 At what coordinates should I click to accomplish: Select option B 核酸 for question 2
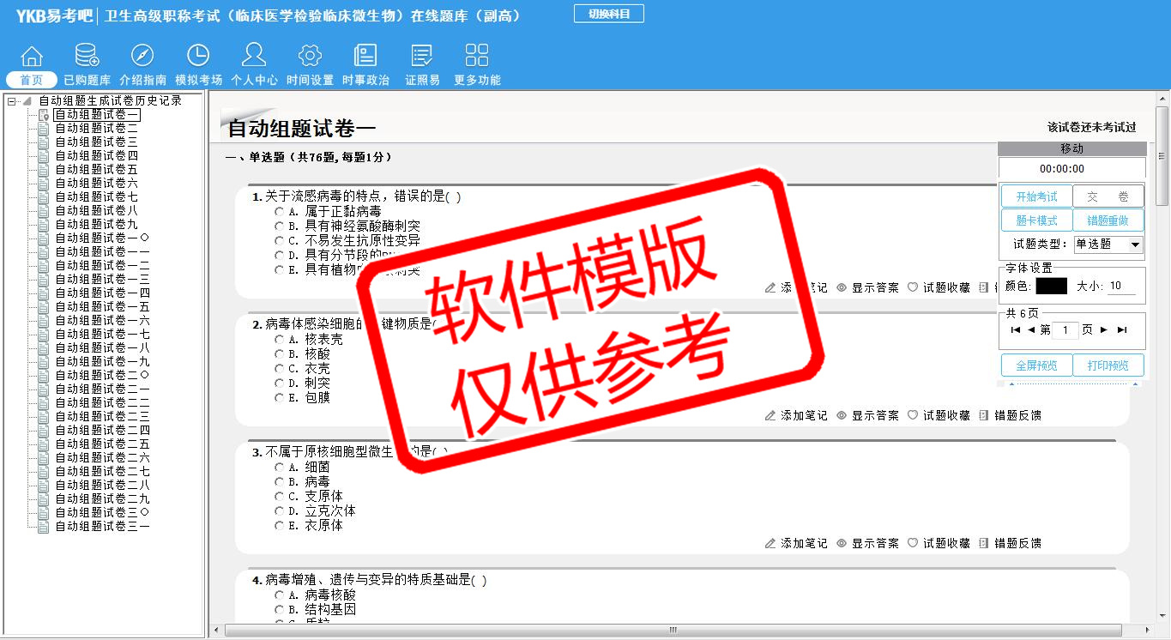[x=280, y=353]
